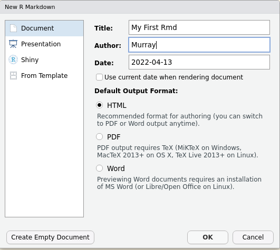Click the Author input field
The width and height of the screenshot is (280, 250).
pyautogui.click(x=199, y=45)
